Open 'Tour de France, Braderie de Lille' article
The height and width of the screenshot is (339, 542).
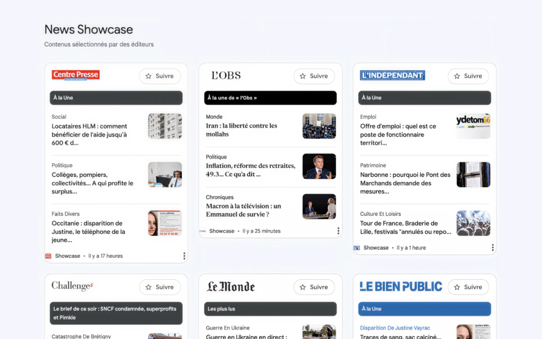tap(406, 228)
